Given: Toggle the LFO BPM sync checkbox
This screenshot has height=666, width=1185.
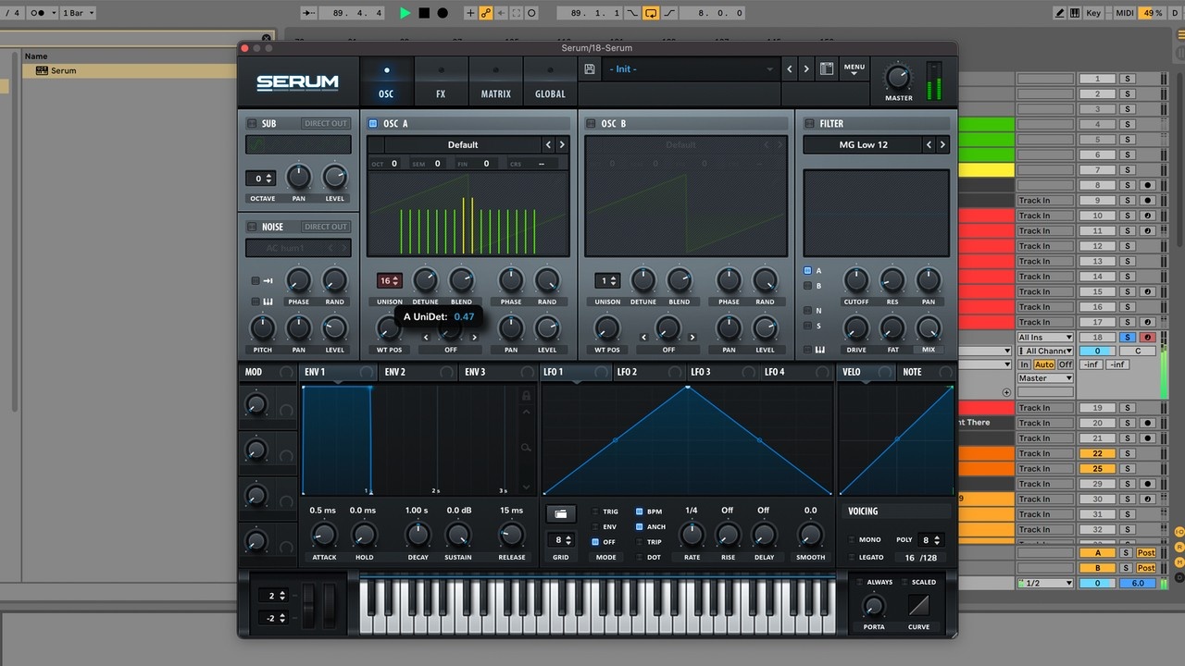Looking at the screenshot, I should click(x=639, y=512).
